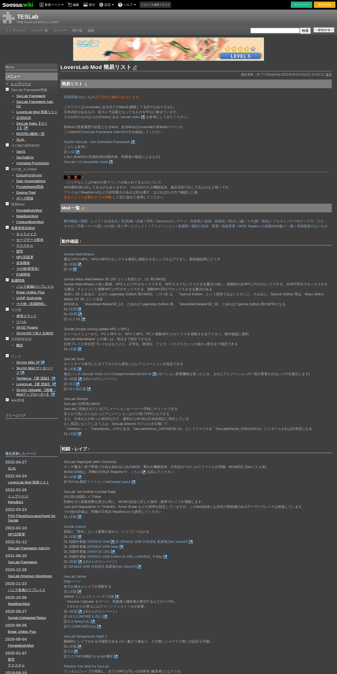Click external icon after 訳:v3.0 改訂版
The height and width of the screenshot is (674, 337).
pos(89,389)
